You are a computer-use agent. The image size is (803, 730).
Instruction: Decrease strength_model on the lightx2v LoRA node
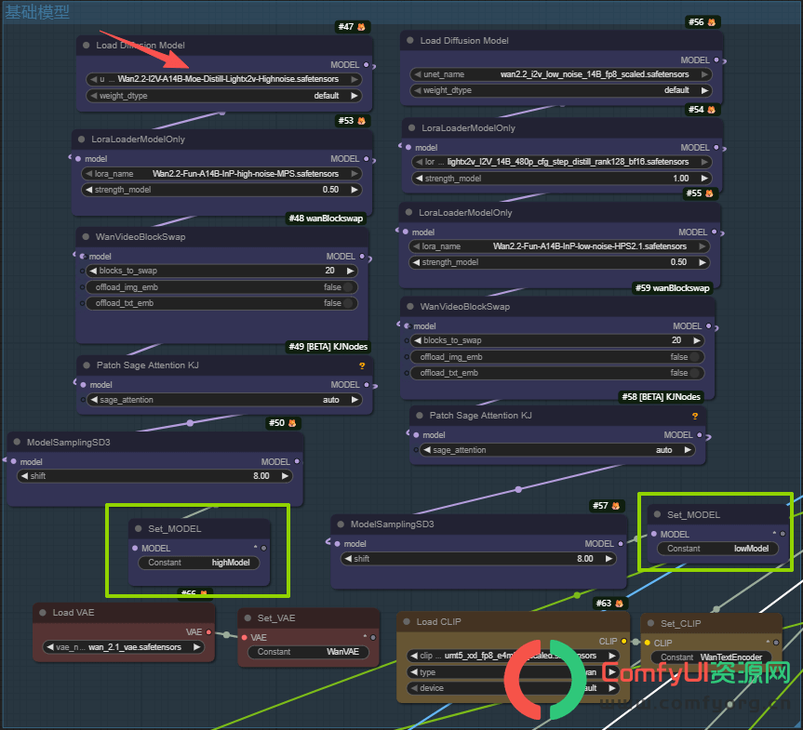(419, 179)
